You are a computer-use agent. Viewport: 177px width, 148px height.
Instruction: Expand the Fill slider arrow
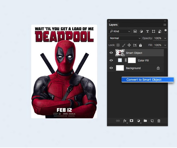pyautogui.click(x=165, y=45)
